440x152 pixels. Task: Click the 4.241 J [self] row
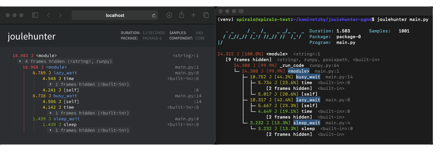pyautogui.click(x=121, y=90)
